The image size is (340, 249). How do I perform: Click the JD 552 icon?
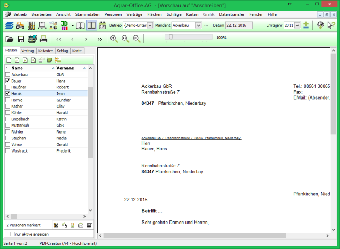pyautogui.click(x=64, y=25)
